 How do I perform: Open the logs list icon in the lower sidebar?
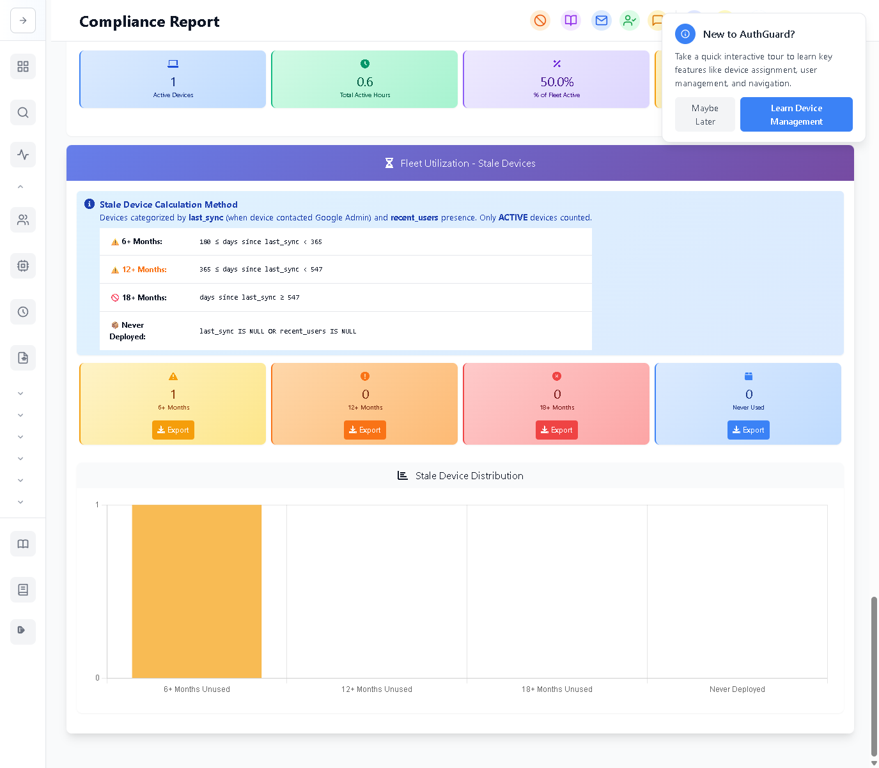click(23, 590)
